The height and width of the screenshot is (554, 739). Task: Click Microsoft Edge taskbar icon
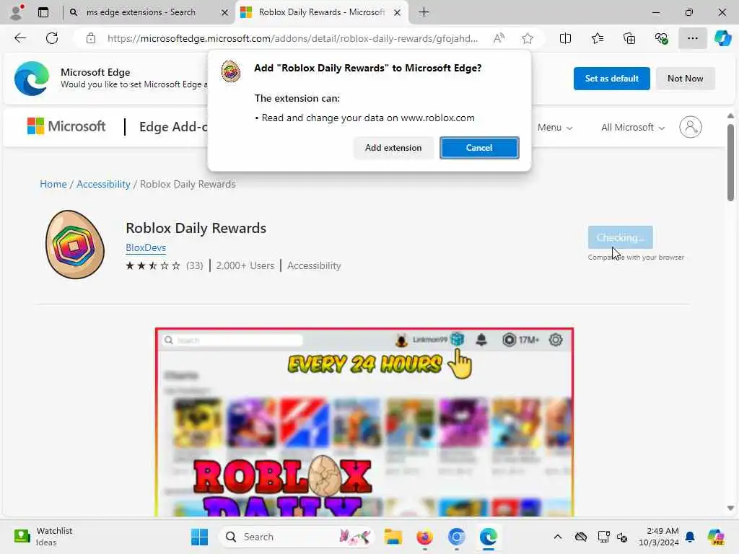[x=489, y=537]
